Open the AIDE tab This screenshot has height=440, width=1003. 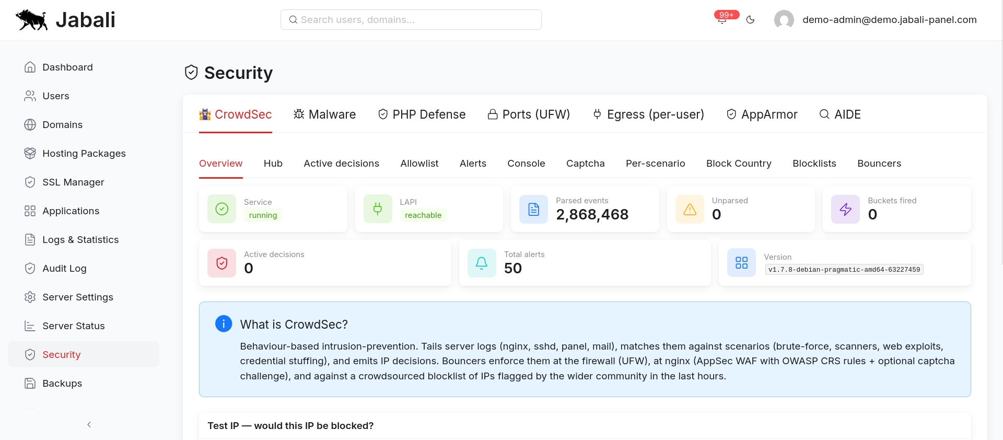[840, 114]
